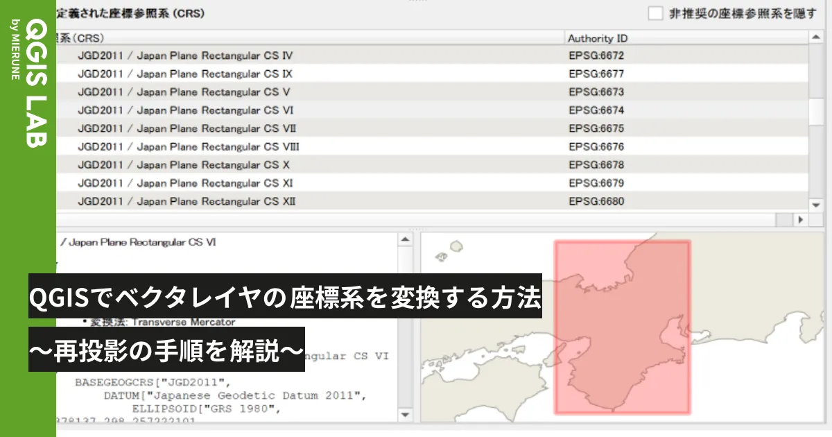Click the QGIS LAB by MIERUNE logo

28,83
